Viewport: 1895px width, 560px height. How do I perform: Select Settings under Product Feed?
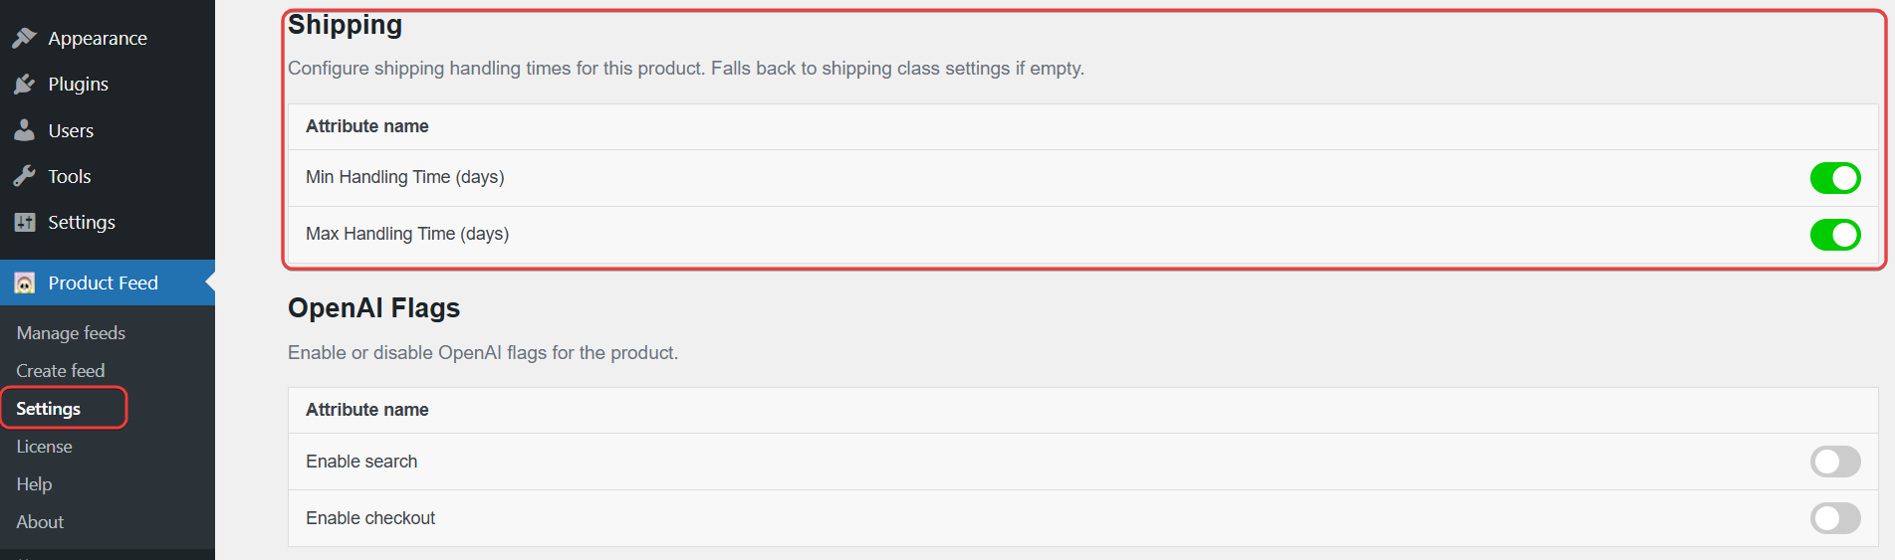(x=49, y=409)
